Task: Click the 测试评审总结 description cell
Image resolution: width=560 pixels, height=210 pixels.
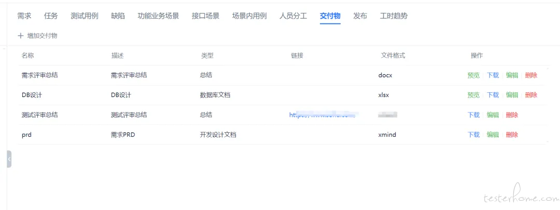Action: pyautogui.click(x=129, y=115)
